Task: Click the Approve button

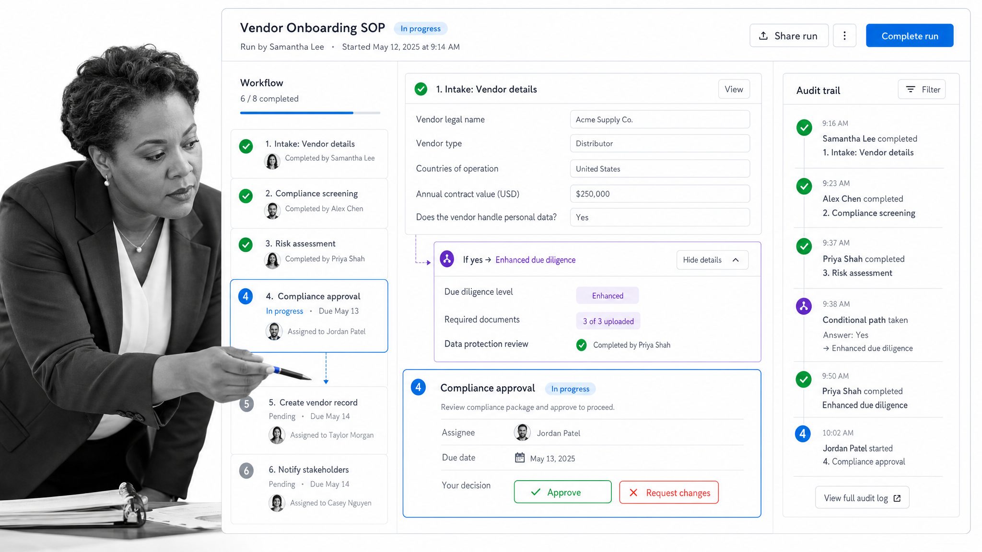Action: coord(562,492)
